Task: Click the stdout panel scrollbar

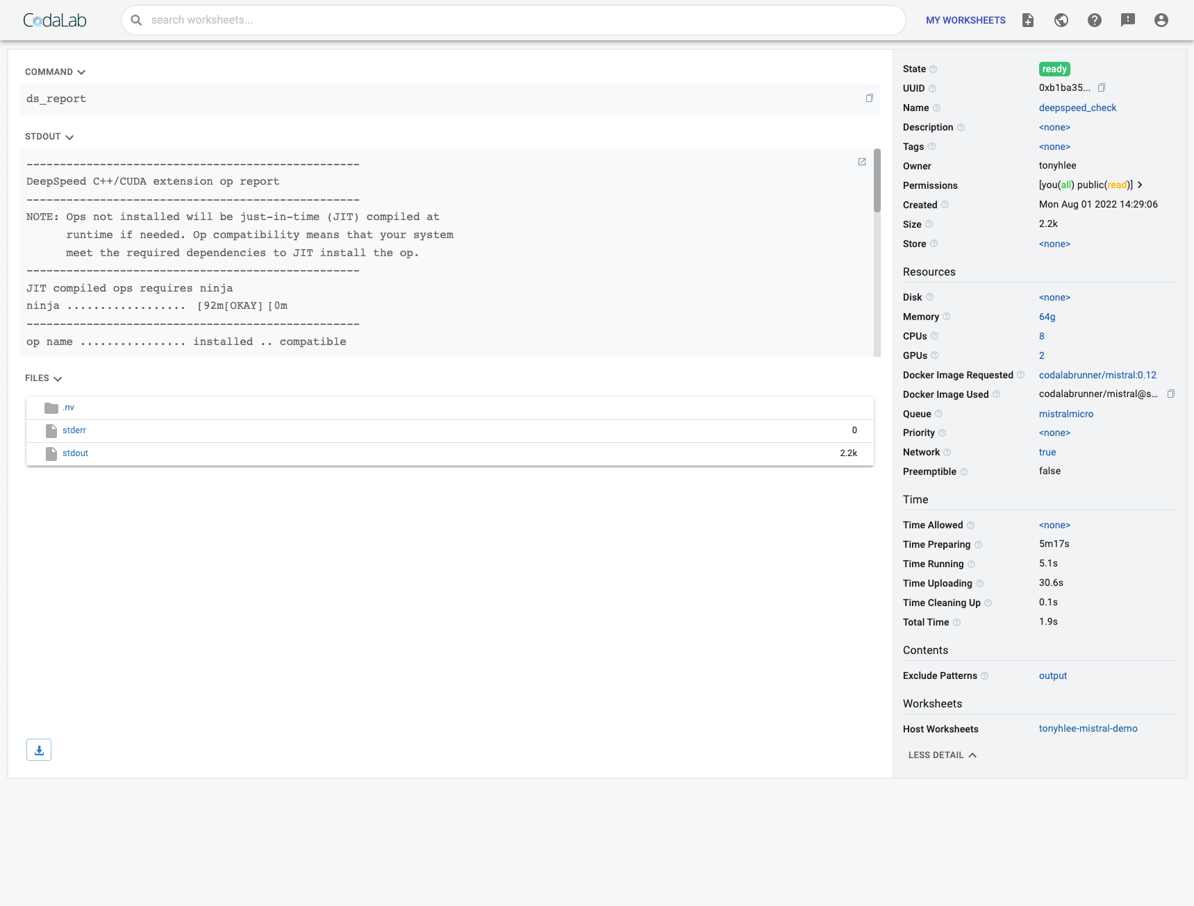Action: [x=877, y=181]
